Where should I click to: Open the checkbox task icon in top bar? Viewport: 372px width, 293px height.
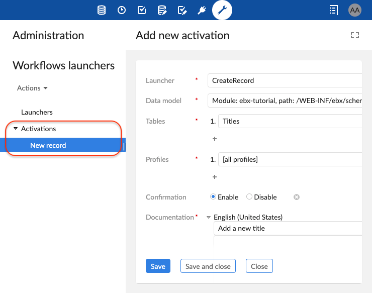tap(142, 10)
